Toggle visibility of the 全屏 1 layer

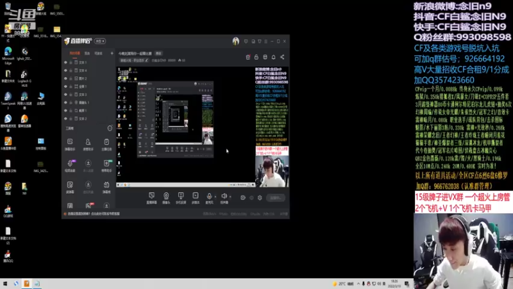tap(65, 87)
